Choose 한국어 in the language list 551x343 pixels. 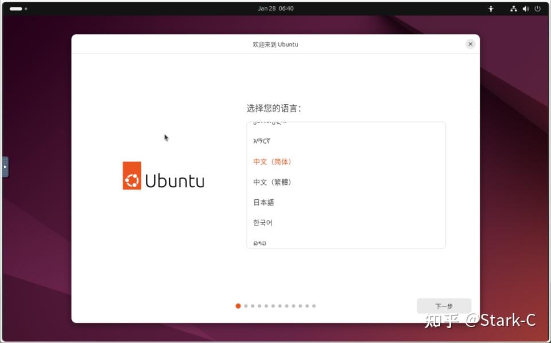coord(346,223)
